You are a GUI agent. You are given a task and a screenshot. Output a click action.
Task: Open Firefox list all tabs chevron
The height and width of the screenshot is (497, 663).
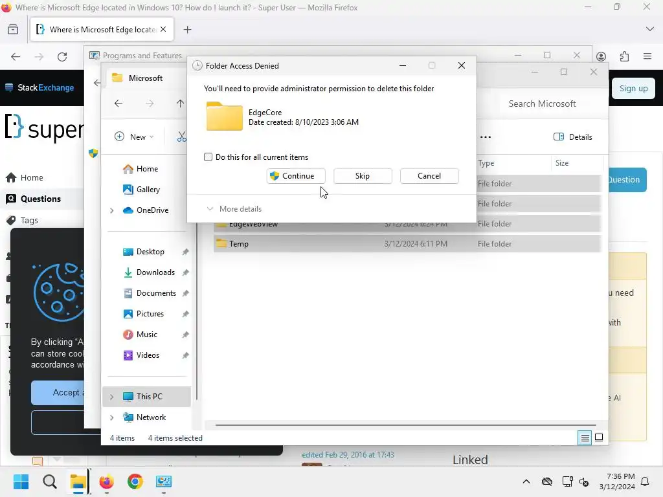pyautogui.click(x=650, y=29)
